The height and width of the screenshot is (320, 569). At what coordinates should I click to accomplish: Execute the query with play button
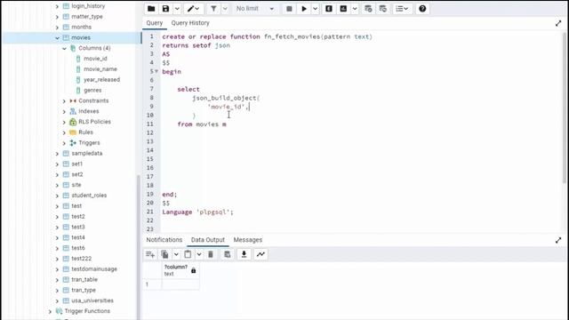(304, 9)
